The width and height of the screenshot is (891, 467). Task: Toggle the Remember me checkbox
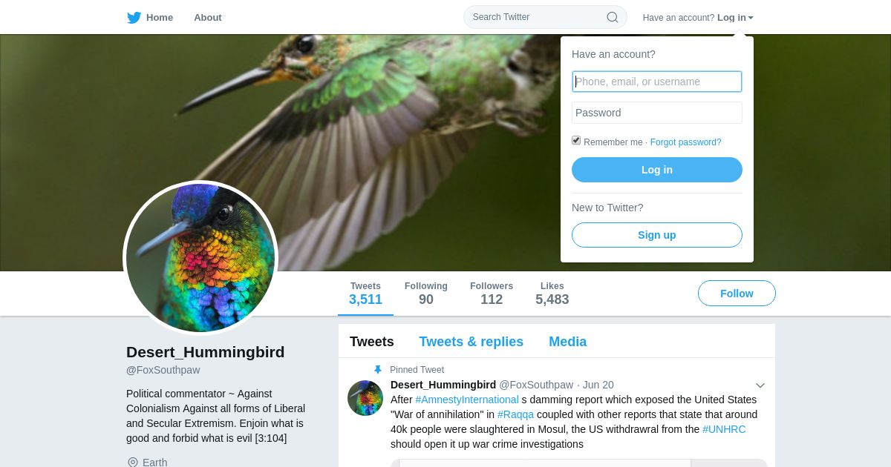click(x=576, y=140)
